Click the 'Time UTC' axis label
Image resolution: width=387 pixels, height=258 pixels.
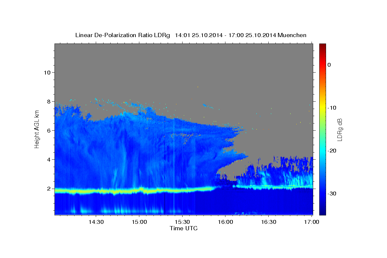(184, 228)
